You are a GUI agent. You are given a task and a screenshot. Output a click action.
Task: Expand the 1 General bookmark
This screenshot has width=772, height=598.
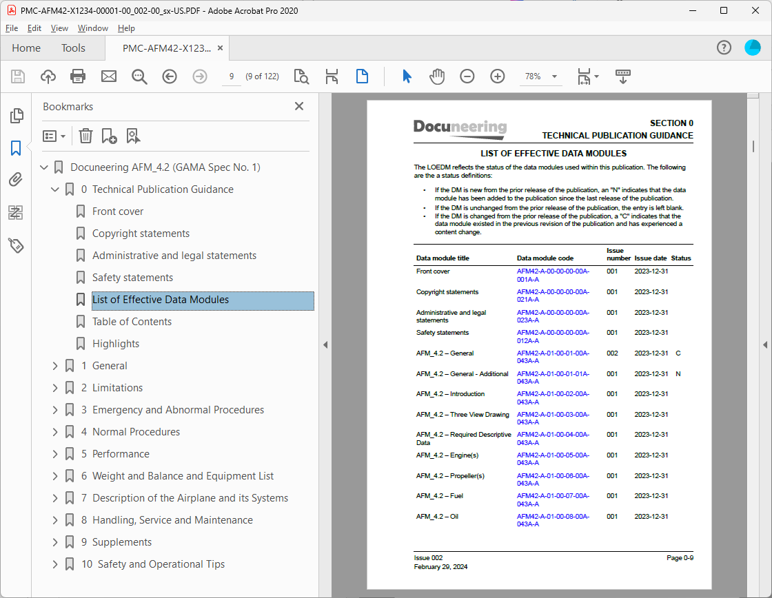(x=55, y=366)
